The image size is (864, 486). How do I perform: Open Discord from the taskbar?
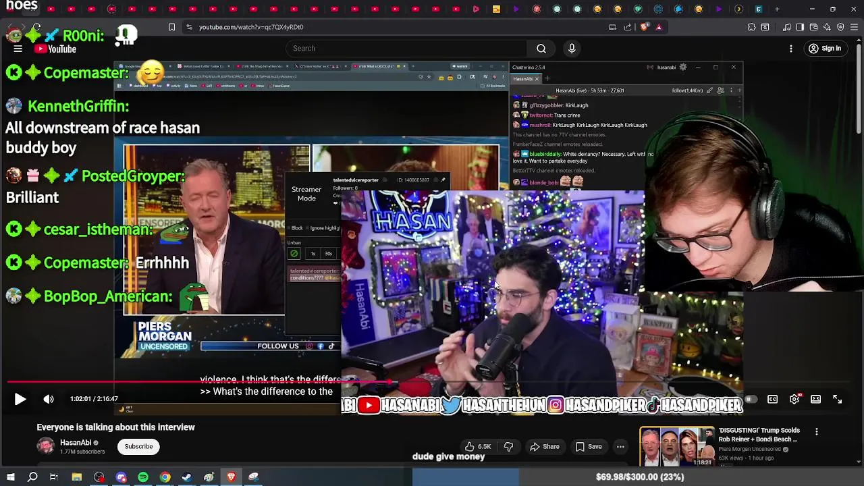(x=121, y=477)
